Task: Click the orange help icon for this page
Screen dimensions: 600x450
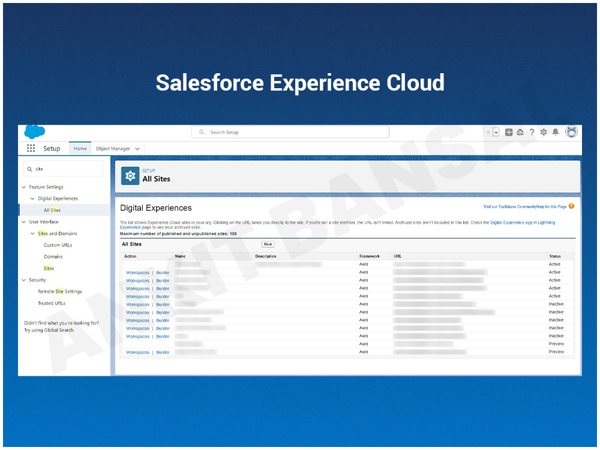Action: click(571, 206)
